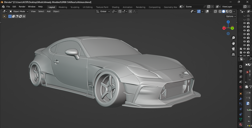
Task: Open the World properties tab with the red globe icon
Action: pyautogui.click(x=240, y=87)
